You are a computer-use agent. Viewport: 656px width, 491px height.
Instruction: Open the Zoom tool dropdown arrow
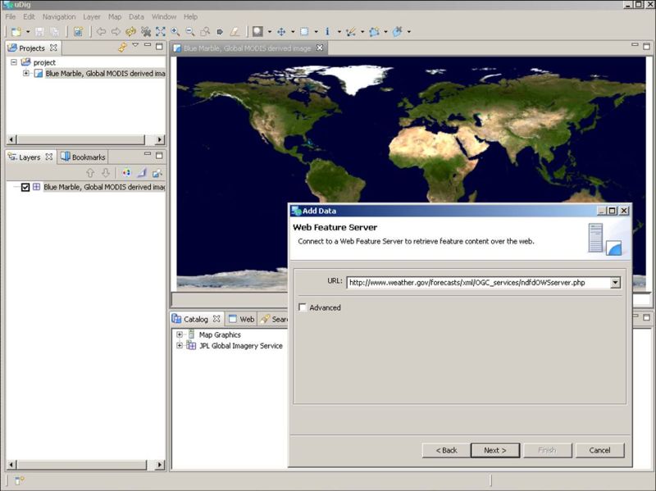[270, 32]
